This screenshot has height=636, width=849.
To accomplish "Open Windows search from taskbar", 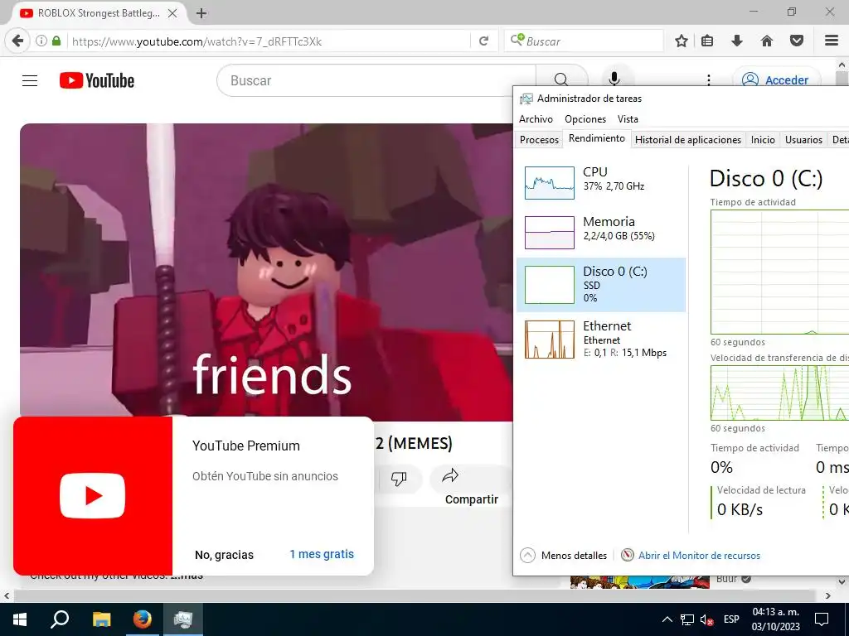I will coord(60,619).
